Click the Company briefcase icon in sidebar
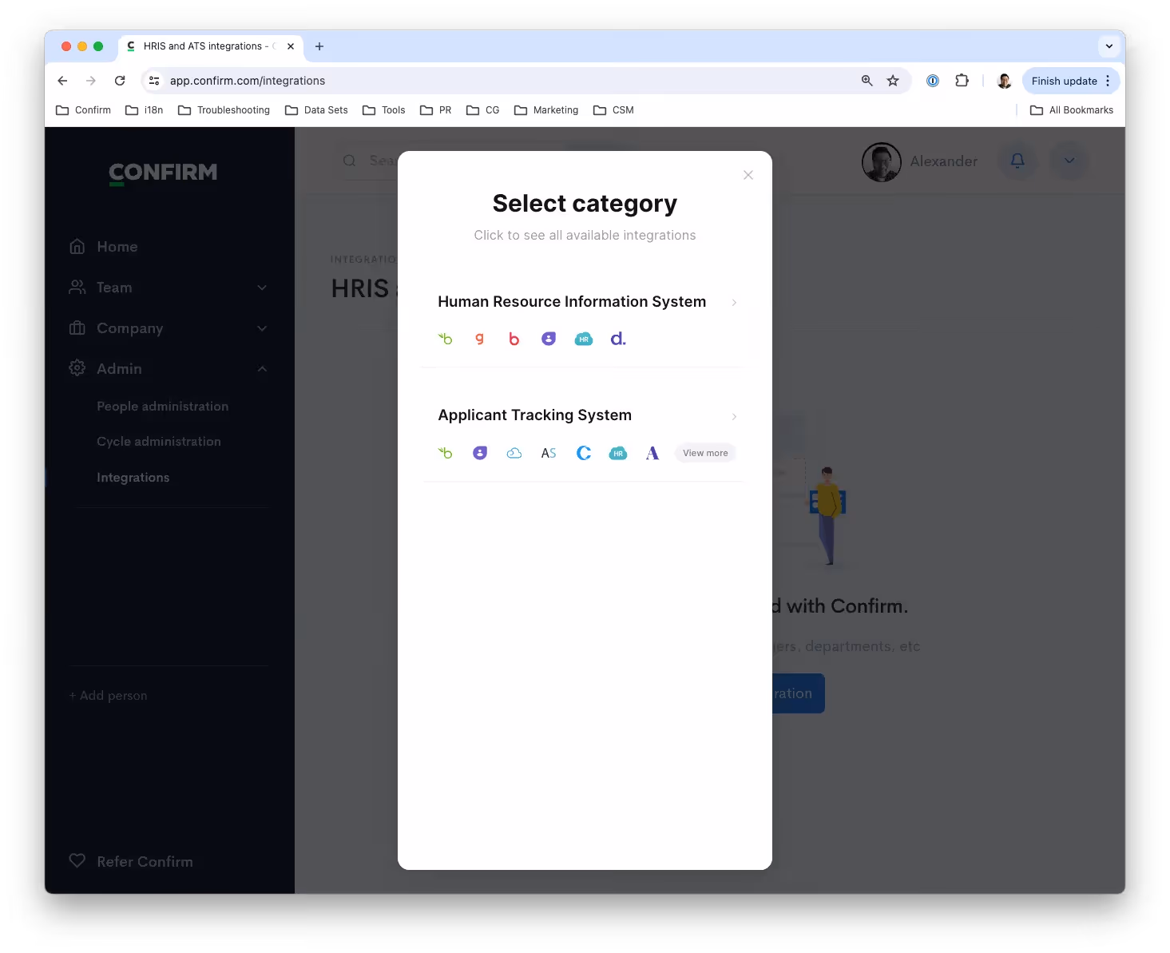This screenshot has height=953, width=1170. [77, 328]
